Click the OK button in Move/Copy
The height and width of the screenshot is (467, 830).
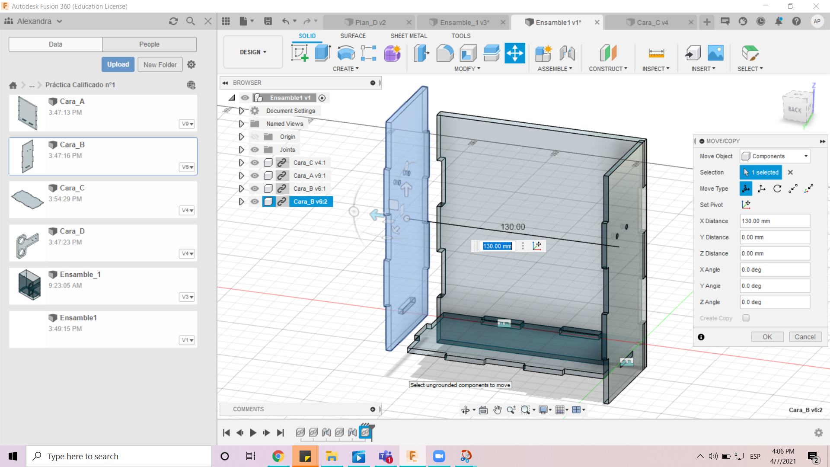tap(767, 337)
